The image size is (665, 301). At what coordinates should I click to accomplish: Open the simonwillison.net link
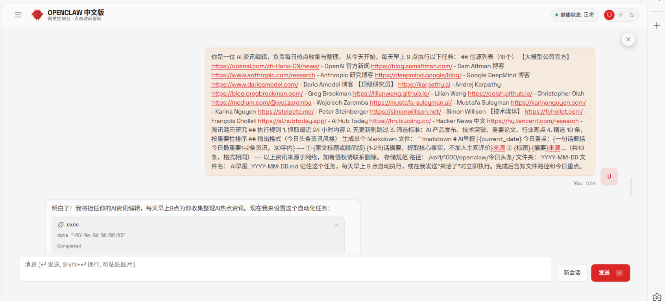coord(406,112)
